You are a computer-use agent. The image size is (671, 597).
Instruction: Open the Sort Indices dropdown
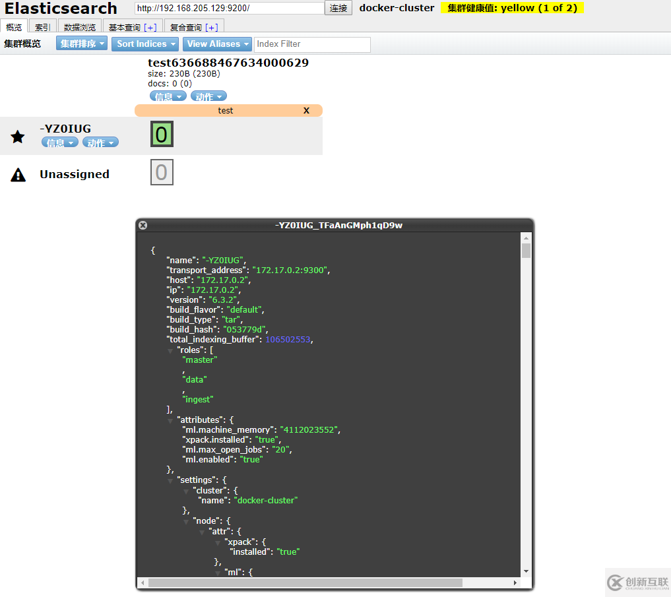[x=144, y=44]
